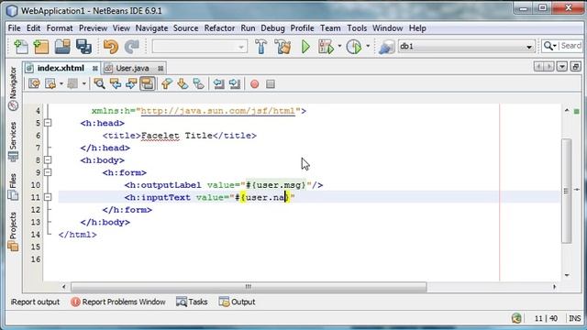
Task: Click Next Bookmark icon
Action: [183, 83]
